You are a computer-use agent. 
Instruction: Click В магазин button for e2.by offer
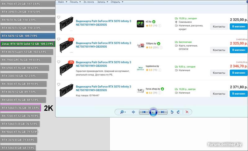click(239, 26)
